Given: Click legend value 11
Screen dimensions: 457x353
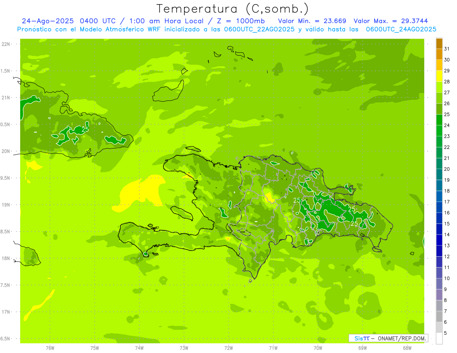Looking at the screenshot, I should pos(447,268).
